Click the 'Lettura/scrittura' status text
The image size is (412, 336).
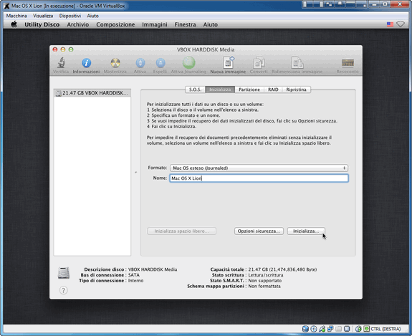tap(266, 275)
